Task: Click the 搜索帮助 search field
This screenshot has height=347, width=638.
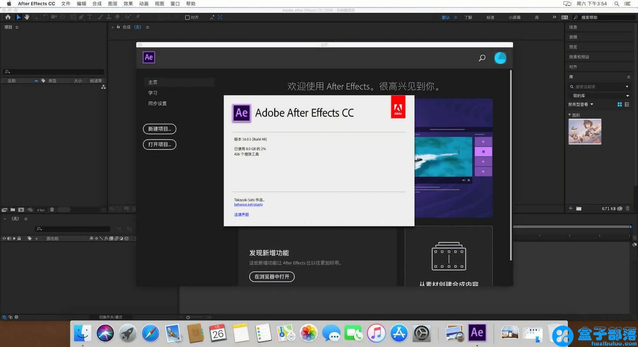Action: (x=602, y=17)
